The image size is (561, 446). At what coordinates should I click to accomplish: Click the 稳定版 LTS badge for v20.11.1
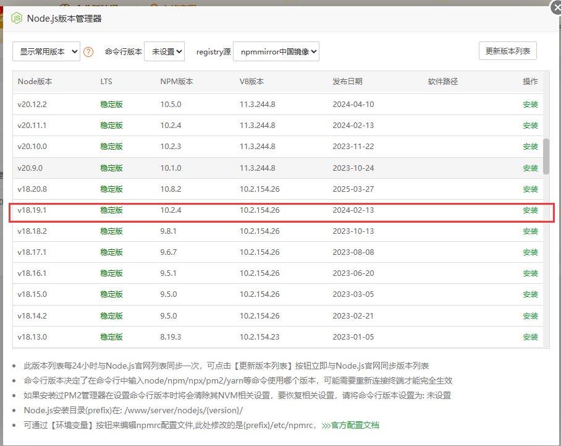point(111,125)
